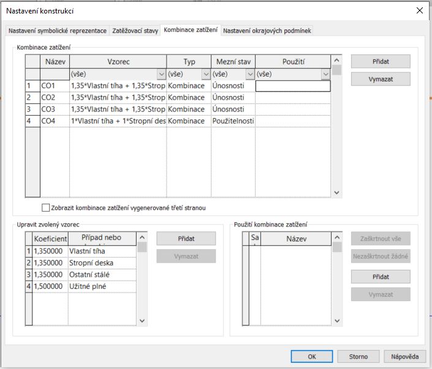The height and width of the screenshot is (369, 432).
Task: Open help with Nápověda button
Action: (404, 356)
